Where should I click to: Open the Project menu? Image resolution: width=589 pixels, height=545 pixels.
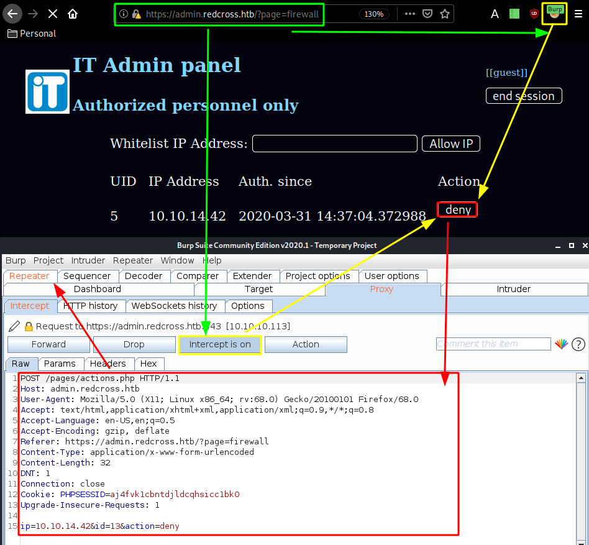(x=48, y=260)
